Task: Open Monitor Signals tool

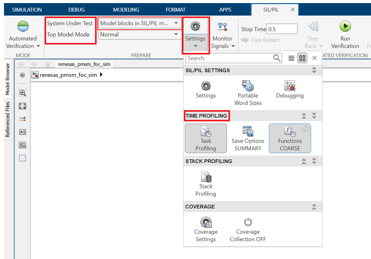Action: 222,27
